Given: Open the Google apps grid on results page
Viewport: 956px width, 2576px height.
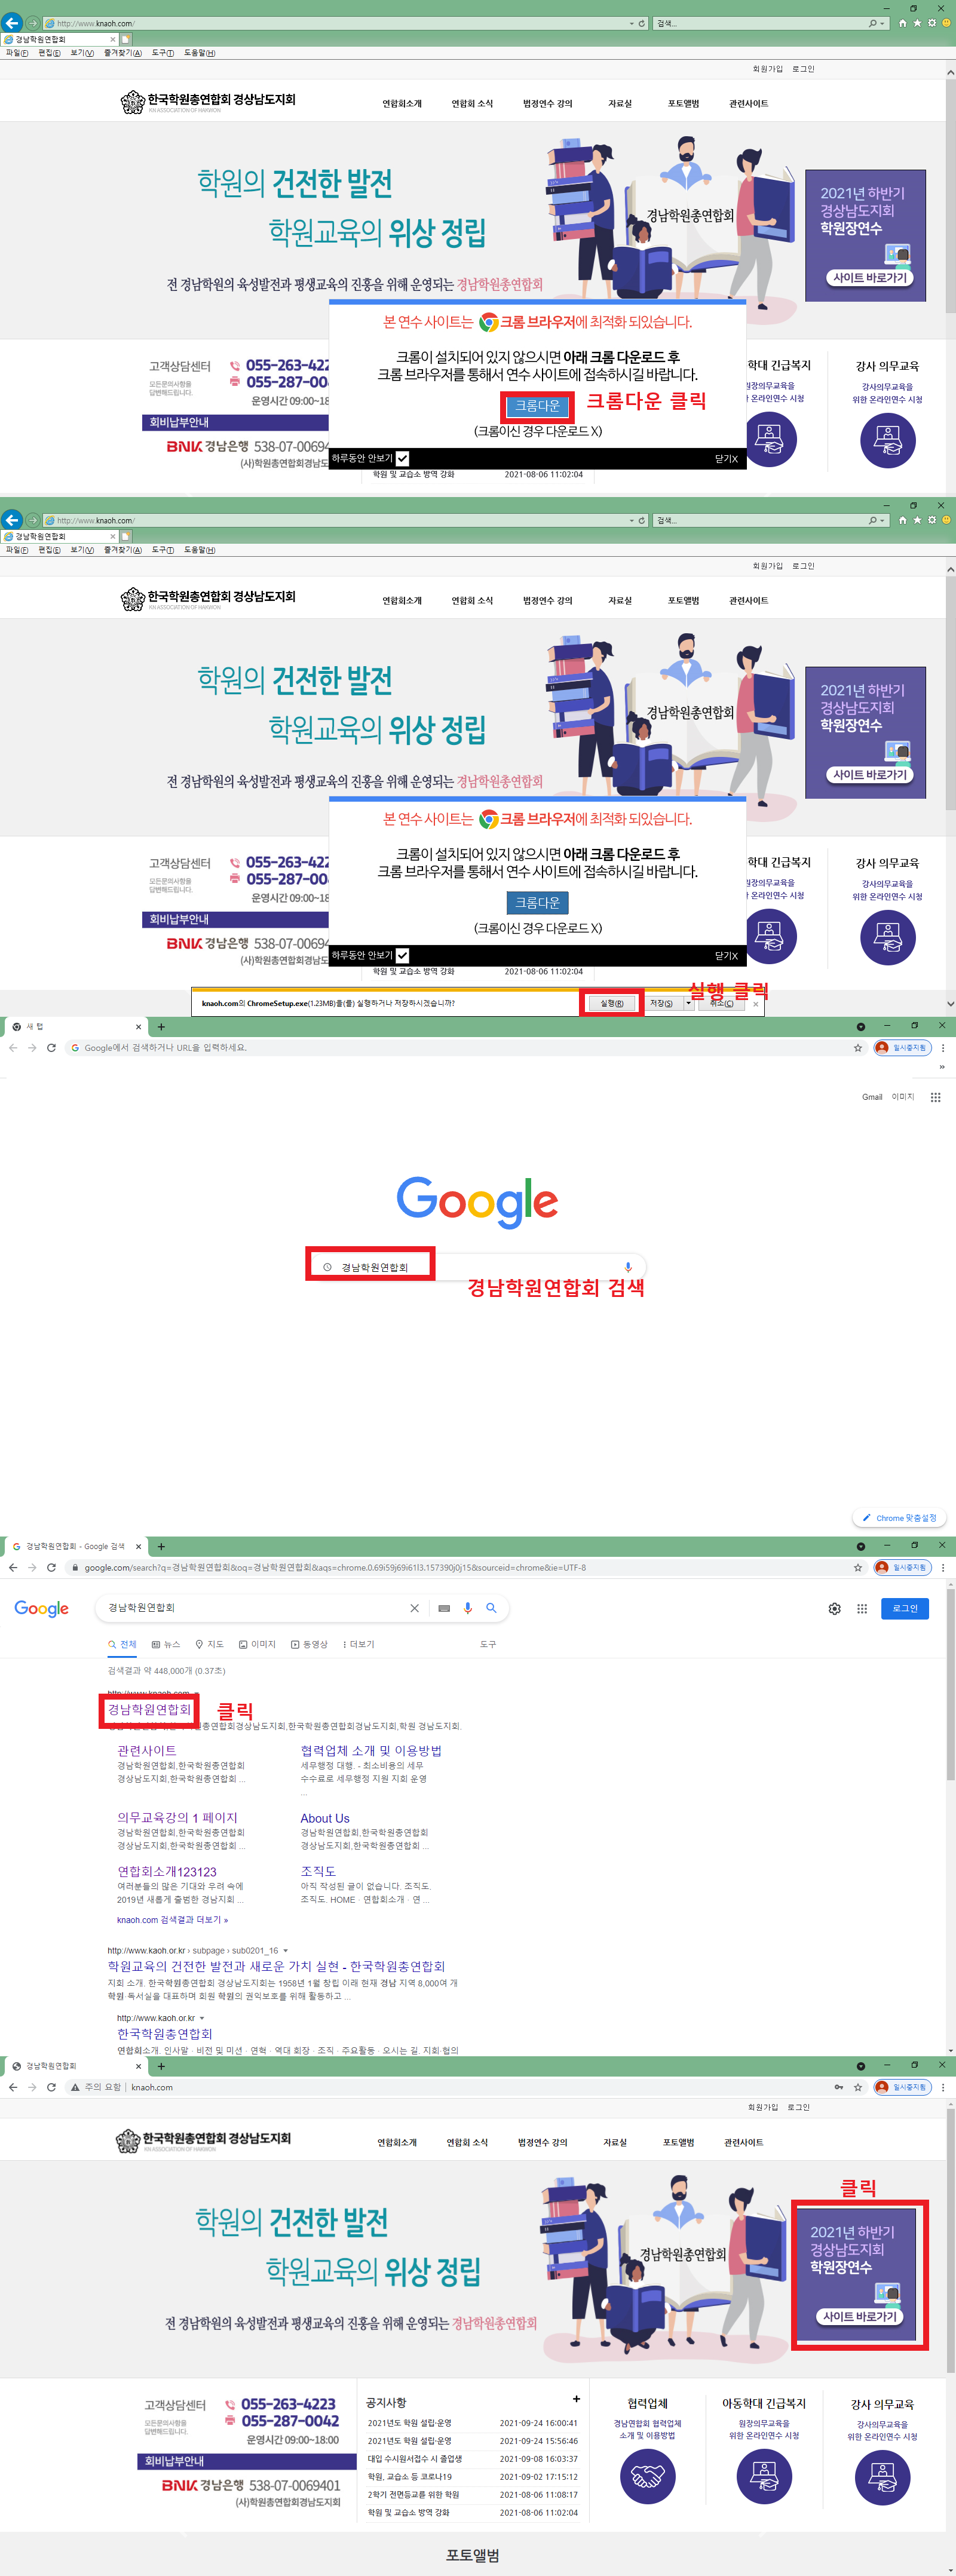Looking at the screenshot, I should click(862, 1609).
